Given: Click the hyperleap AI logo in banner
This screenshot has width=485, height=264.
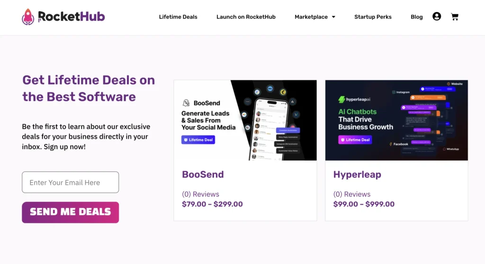Looking at the screenshot, I should coord(342,100).
